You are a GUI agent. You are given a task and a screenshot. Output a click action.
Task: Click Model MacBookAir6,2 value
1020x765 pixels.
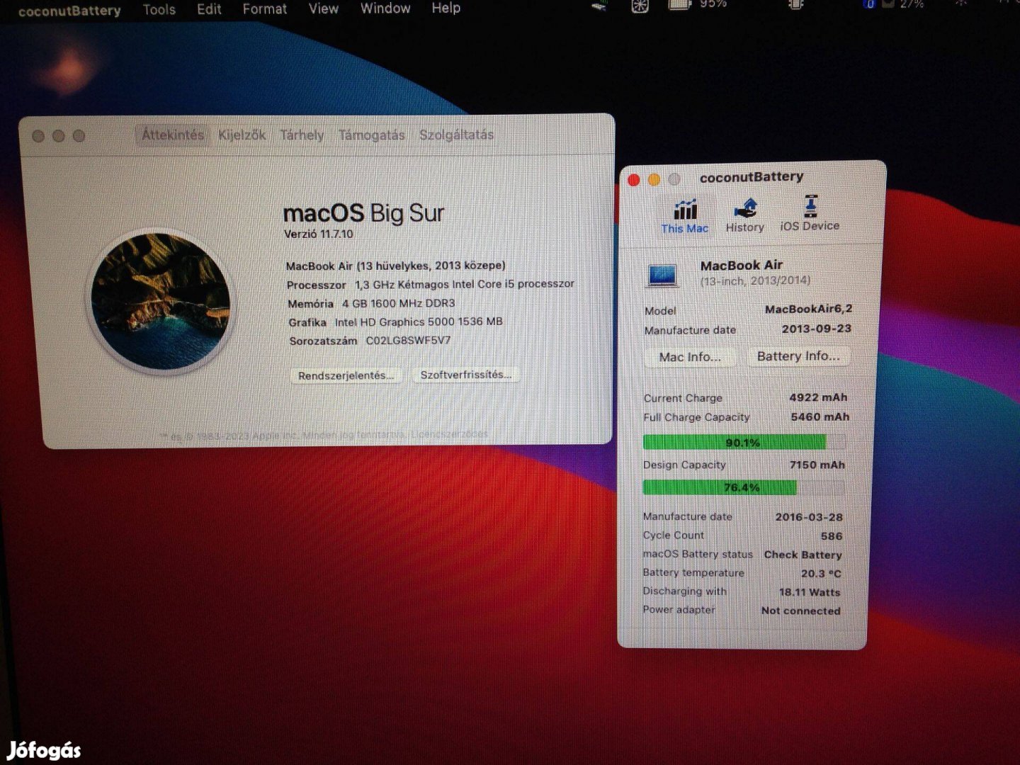[808, 309]
